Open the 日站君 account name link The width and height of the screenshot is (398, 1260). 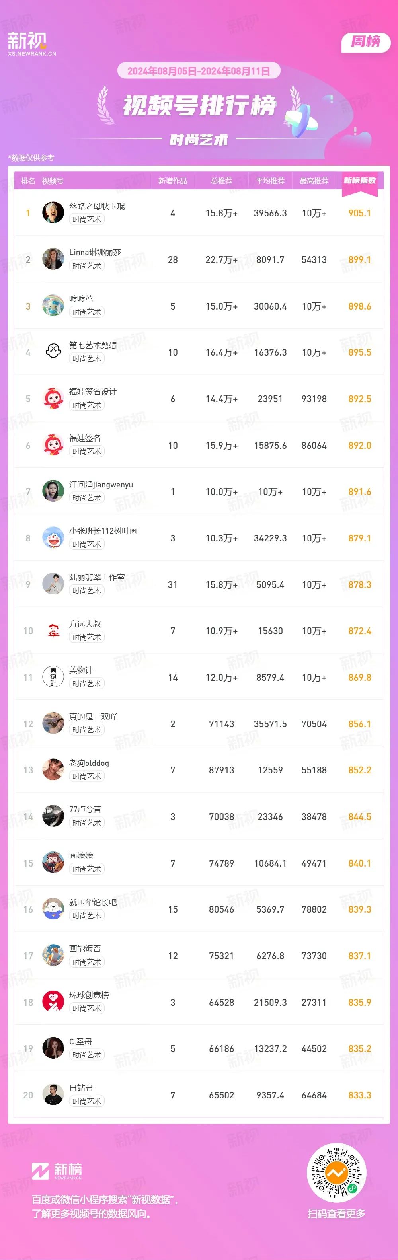coord(81,1088)
